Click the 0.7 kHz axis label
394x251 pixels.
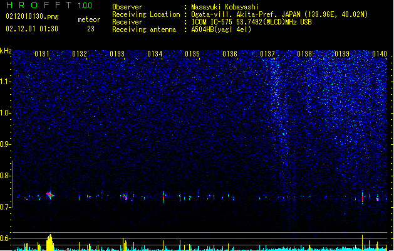coord(5,207)
